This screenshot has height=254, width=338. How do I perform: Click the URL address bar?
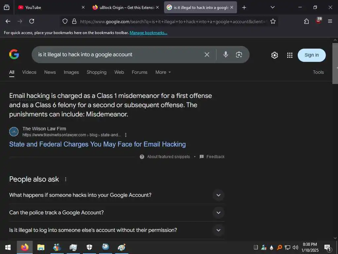pos(173,21)
